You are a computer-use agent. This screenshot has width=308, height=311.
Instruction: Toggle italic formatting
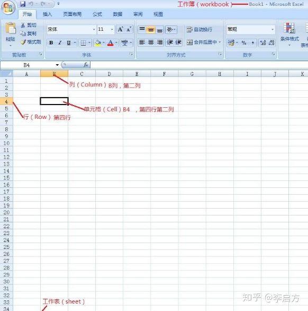tap(60, 42)
